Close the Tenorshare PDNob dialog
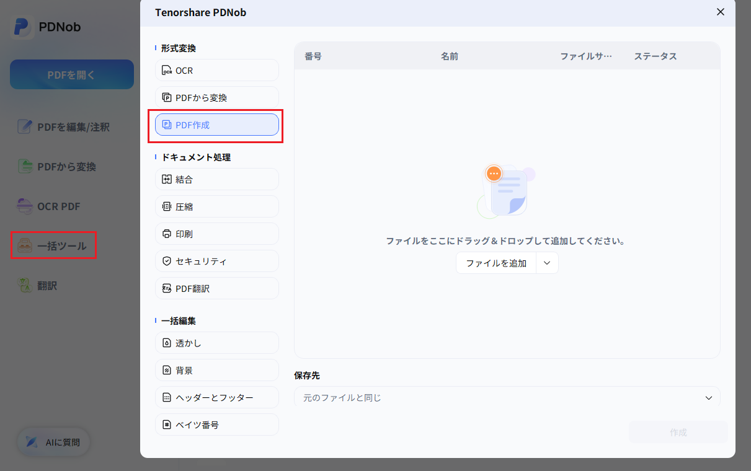 pos(721,12)
